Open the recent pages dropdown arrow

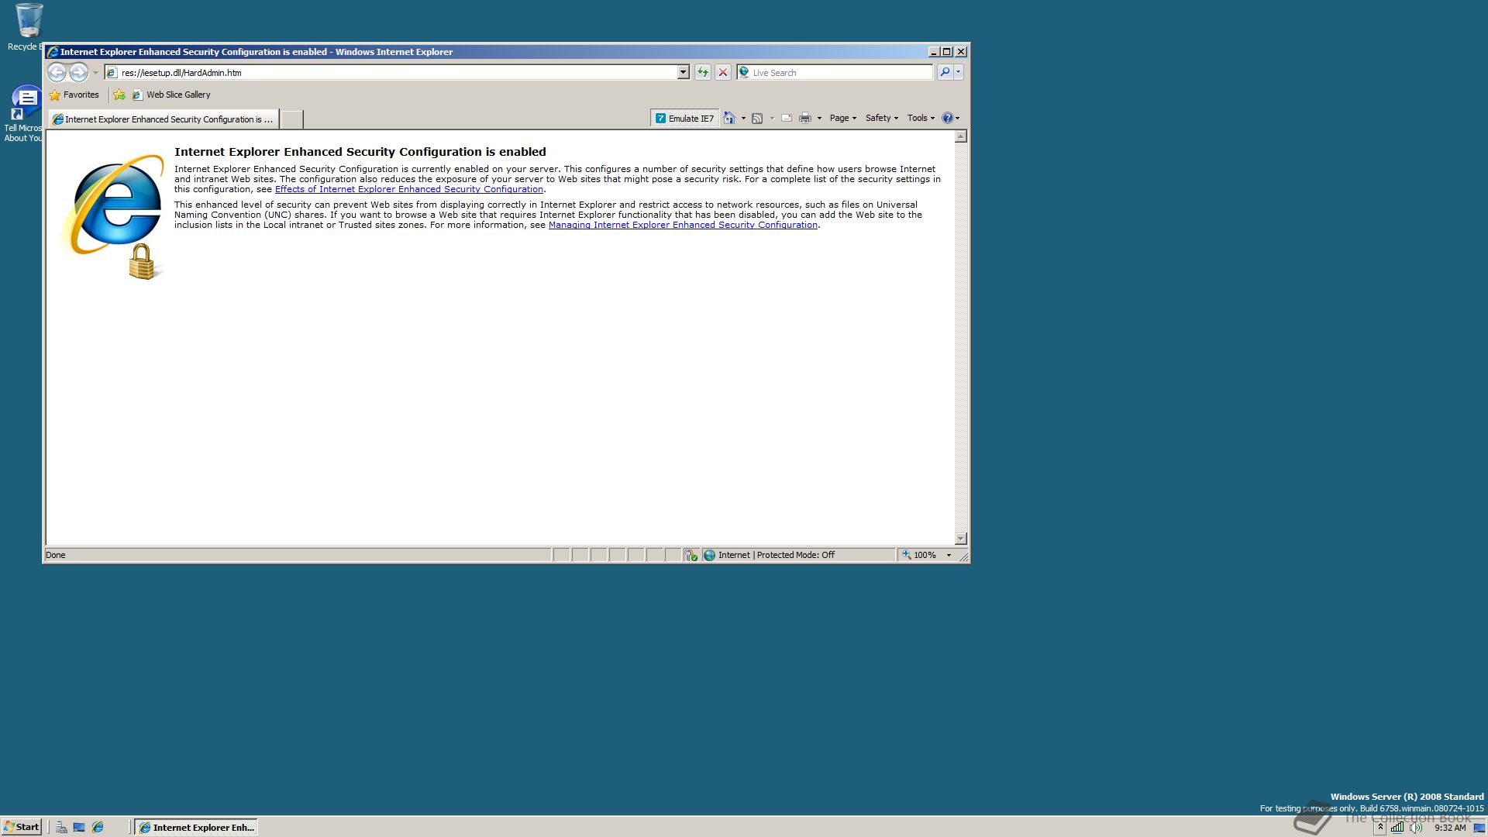pos(95,73)
